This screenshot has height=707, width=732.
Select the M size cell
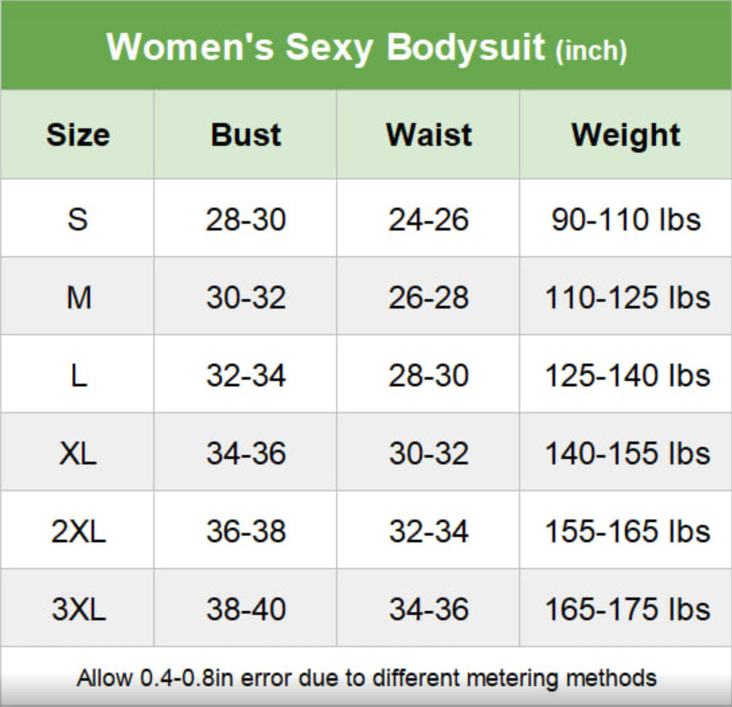[x=78, y=297]
